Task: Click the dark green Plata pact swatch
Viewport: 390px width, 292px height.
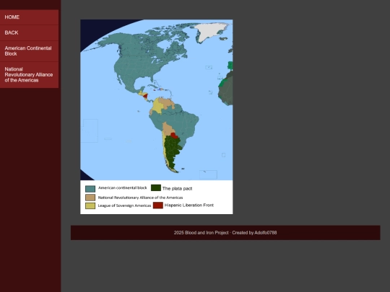Action: pyautogui.click(x=156, y=188)
